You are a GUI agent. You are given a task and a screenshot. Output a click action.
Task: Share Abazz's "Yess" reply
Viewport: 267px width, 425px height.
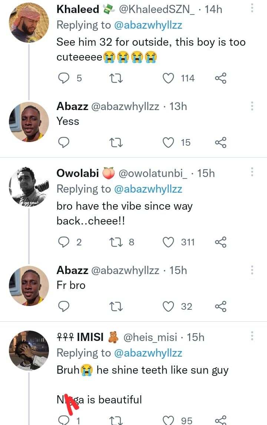221,142
